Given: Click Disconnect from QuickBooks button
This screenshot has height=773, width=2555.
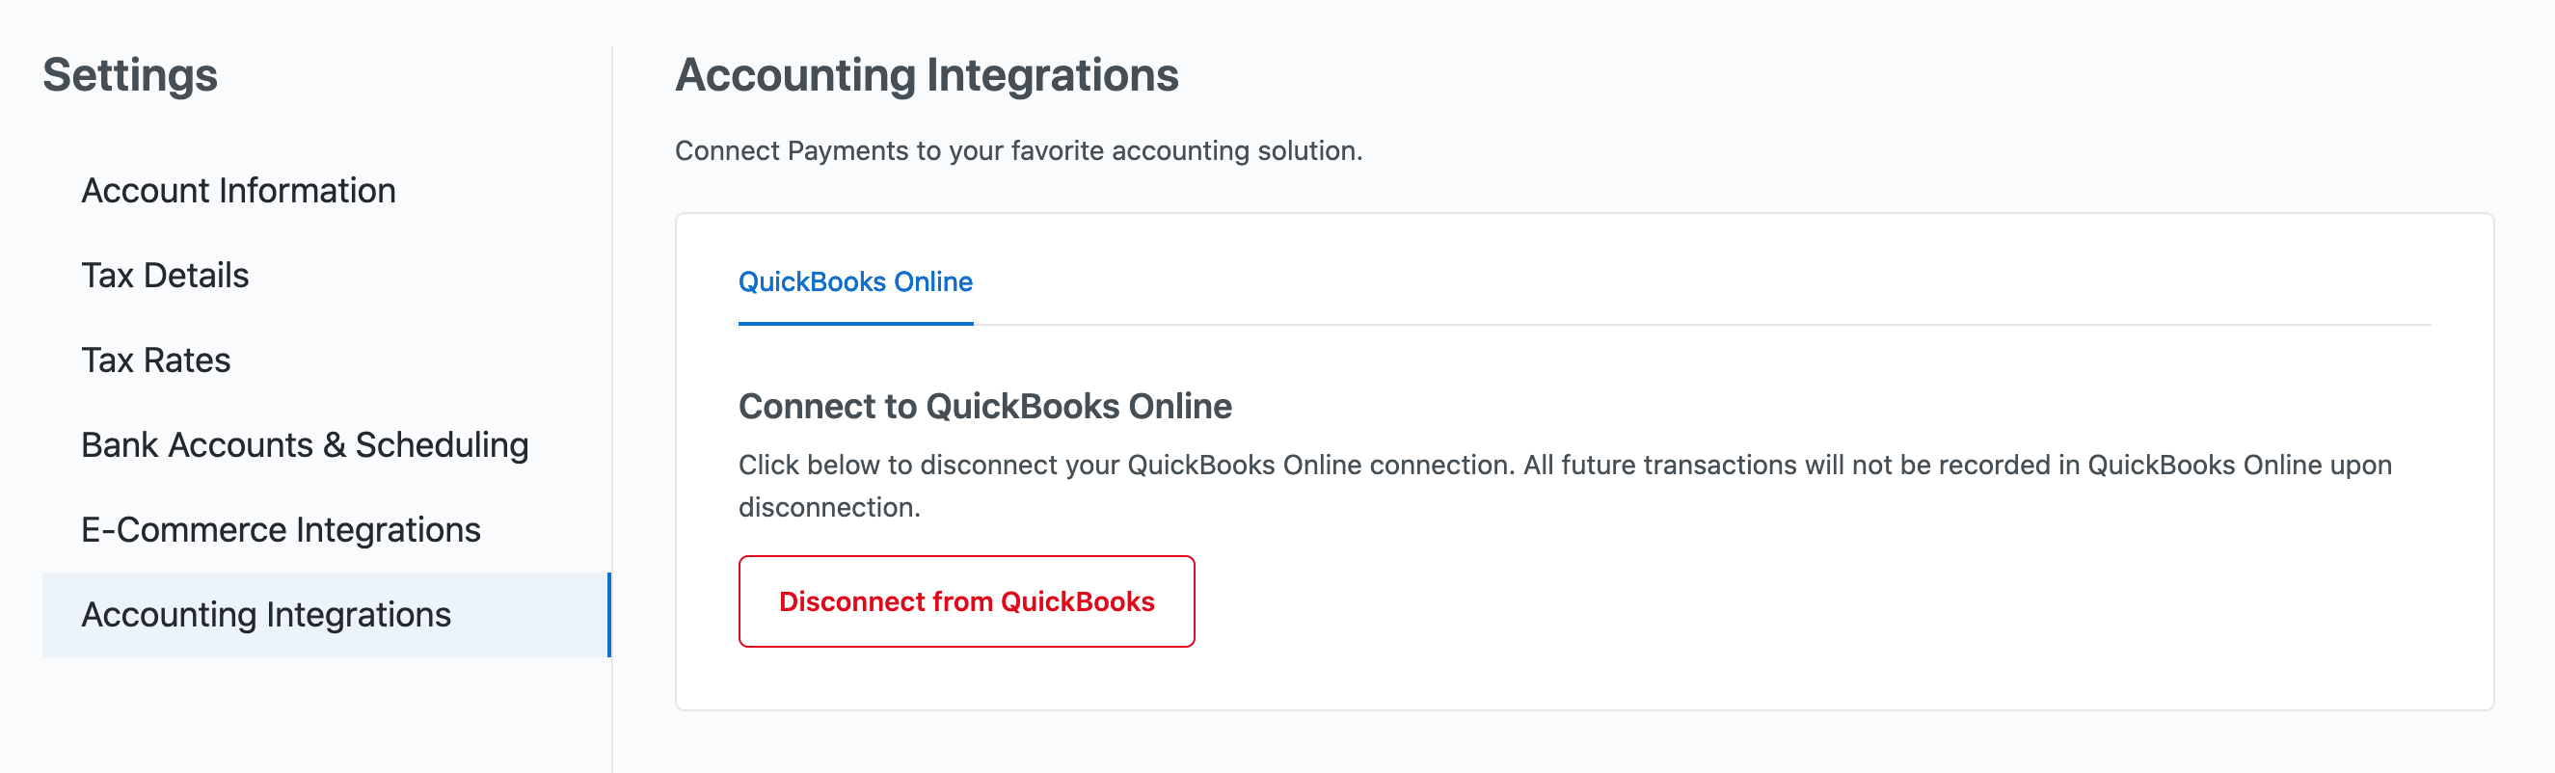Looking at the screenshot, I should coord(966,601).
